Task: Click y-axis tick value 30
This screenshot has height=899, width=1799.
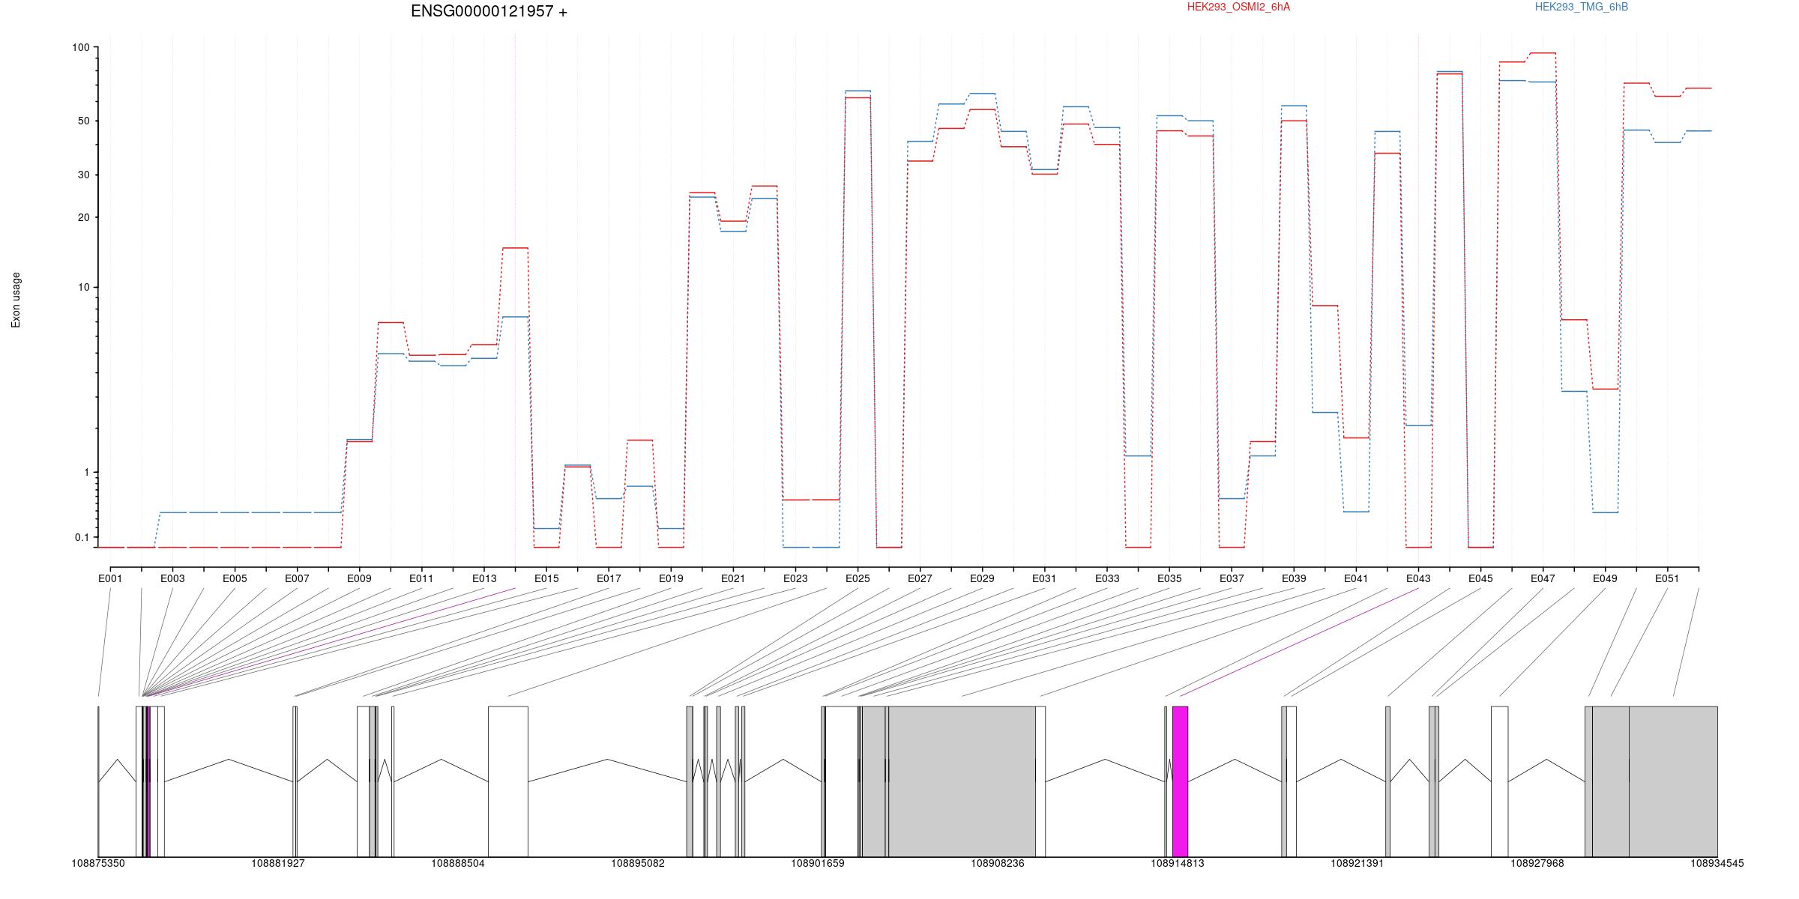Action: pyautogui.click(x=83, y=175)
